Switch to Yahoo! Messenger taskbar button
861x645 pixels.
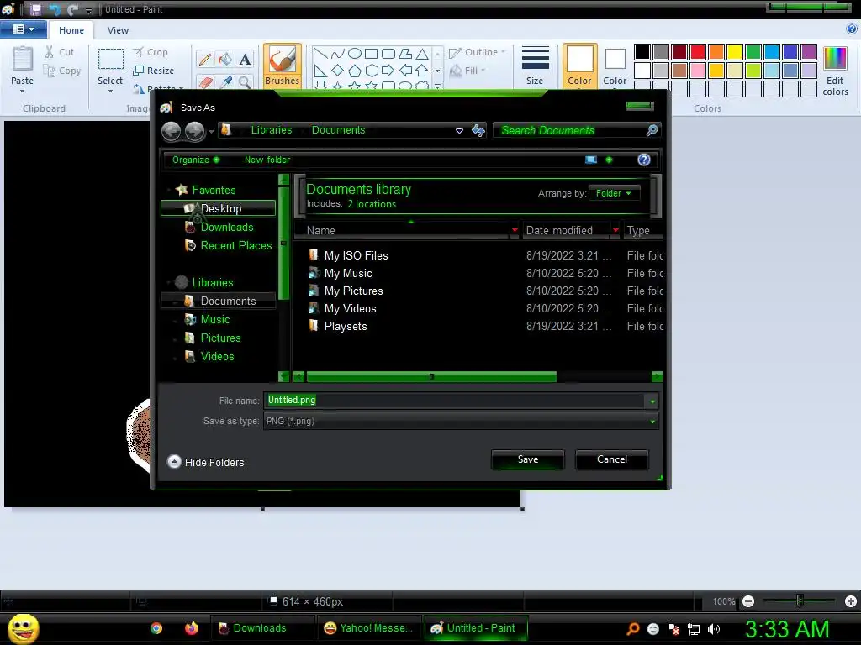(x=368, y=628)
